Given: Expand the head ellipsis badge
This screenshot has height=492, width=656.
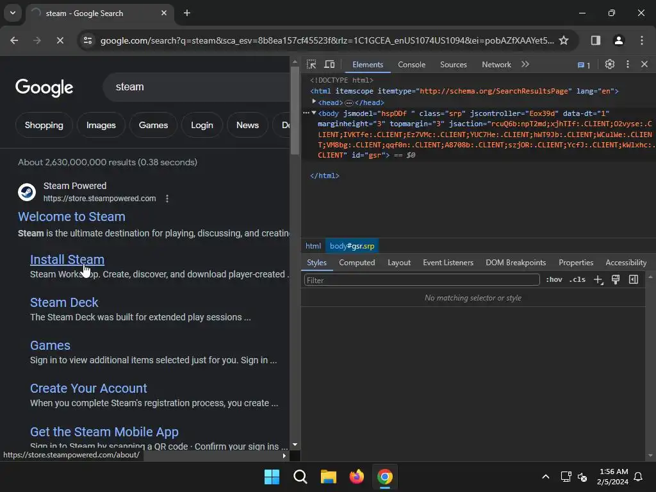Looking at the screenshot, I should point(348,103).
